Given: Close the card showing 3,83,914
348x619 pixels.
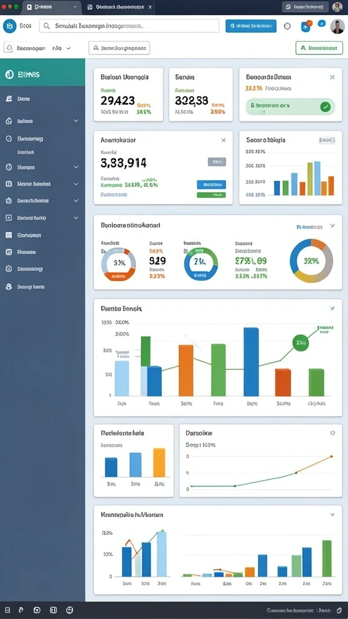Looking at the screenshot, I should [x=224, y=140].
